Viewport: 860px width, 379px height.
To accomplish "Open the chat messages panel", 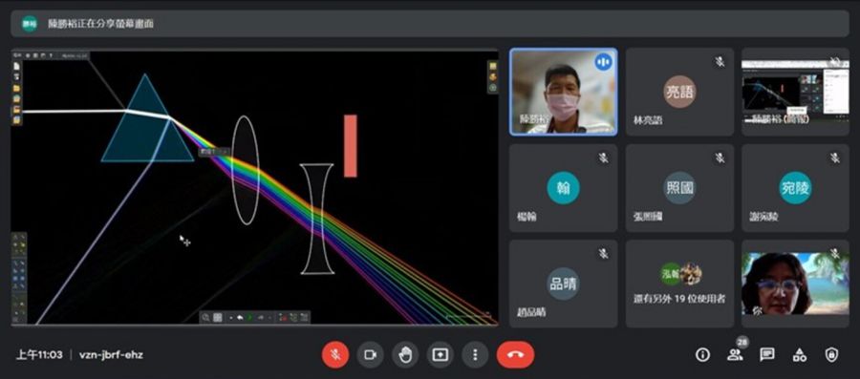I will (767, 355).
